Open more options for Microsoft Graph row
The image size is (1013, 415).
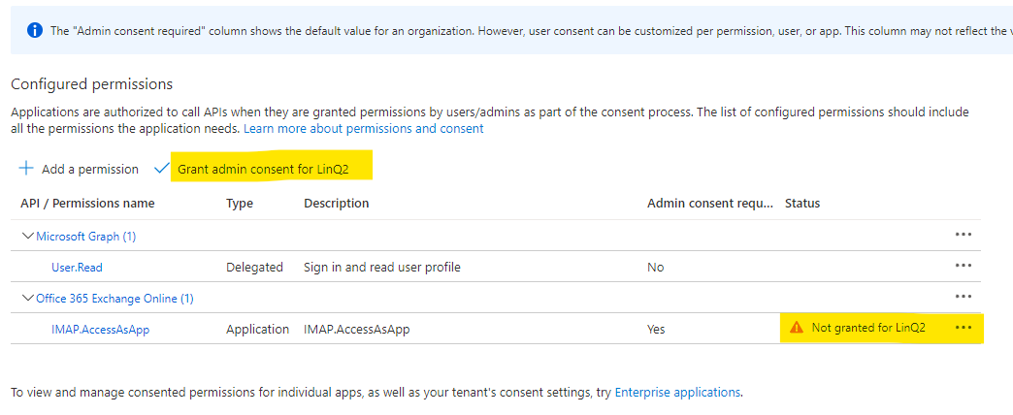(963, 235)
